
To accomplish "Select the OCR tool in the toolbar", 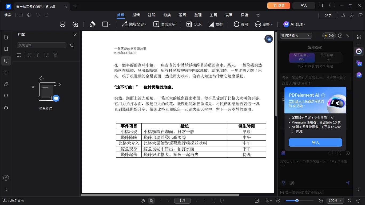I will [194, 24].
